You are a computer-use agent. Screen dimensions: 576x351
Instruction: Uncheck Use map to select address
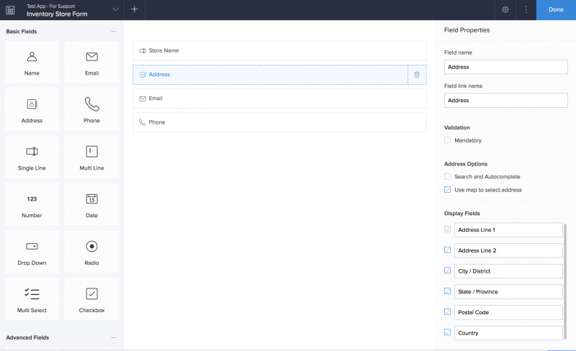[x=448, y=190]
